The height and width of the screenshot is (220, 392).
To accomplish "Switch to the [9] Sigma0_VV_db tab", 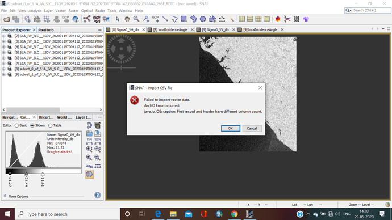I will (215, 29).
